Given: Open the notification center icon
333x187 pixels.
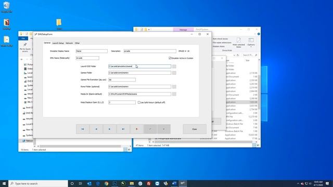Looking at the screenshot, I should (x=327, y=183).
